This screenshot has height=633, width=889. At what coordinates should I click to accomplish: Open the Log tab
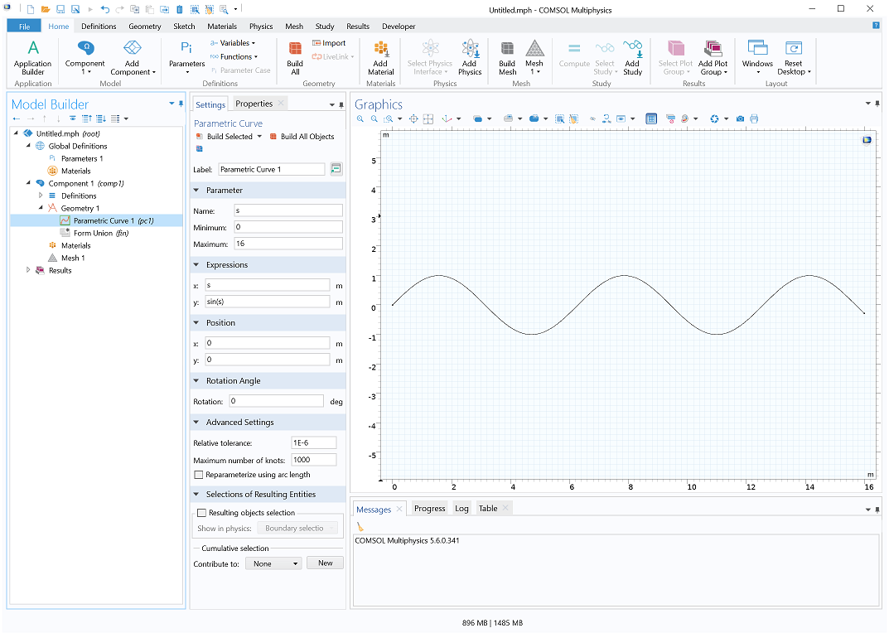click(461, 509)
